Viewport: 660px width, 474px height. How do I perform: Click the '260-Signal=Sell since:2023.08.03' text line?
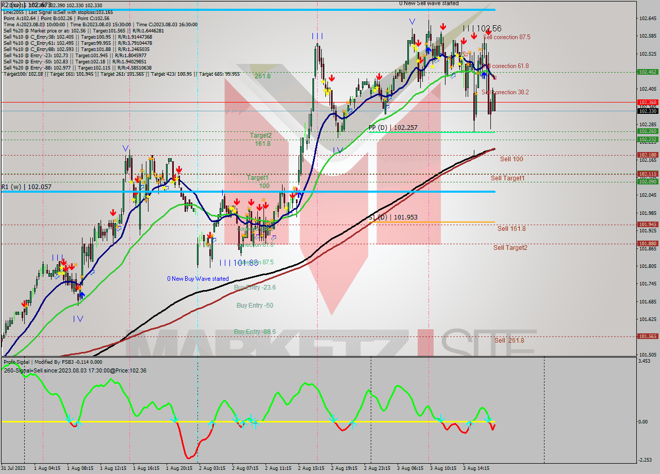[x=75, y=370]
